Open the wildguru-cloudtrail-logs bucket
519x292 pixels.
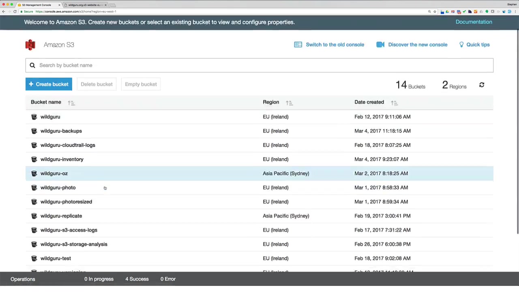pyautogui.click(x=68, y=145)
